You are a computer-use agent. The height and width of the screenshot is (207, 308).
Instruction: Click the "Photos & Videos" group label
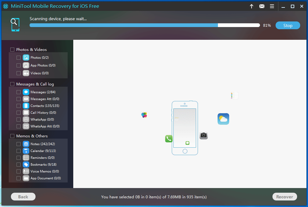tap(31, 49)
